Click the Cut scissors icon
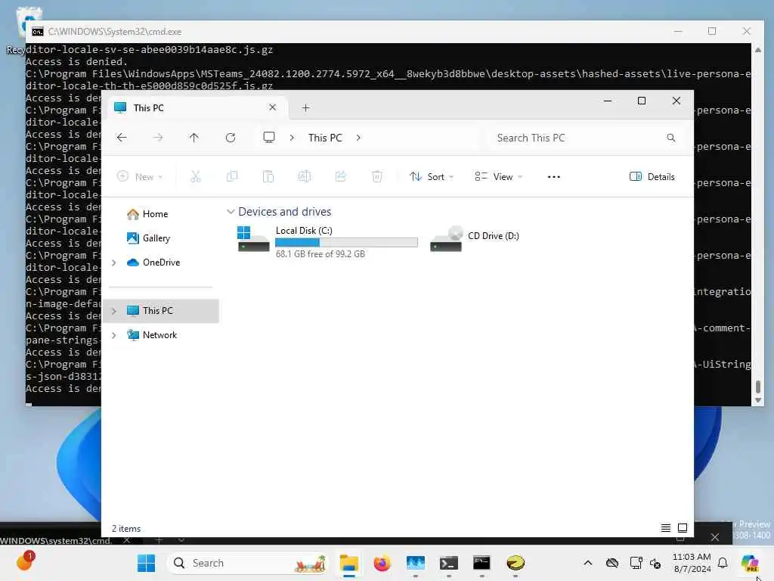This screenshot has width=774, height=581. tap(196, 176)
